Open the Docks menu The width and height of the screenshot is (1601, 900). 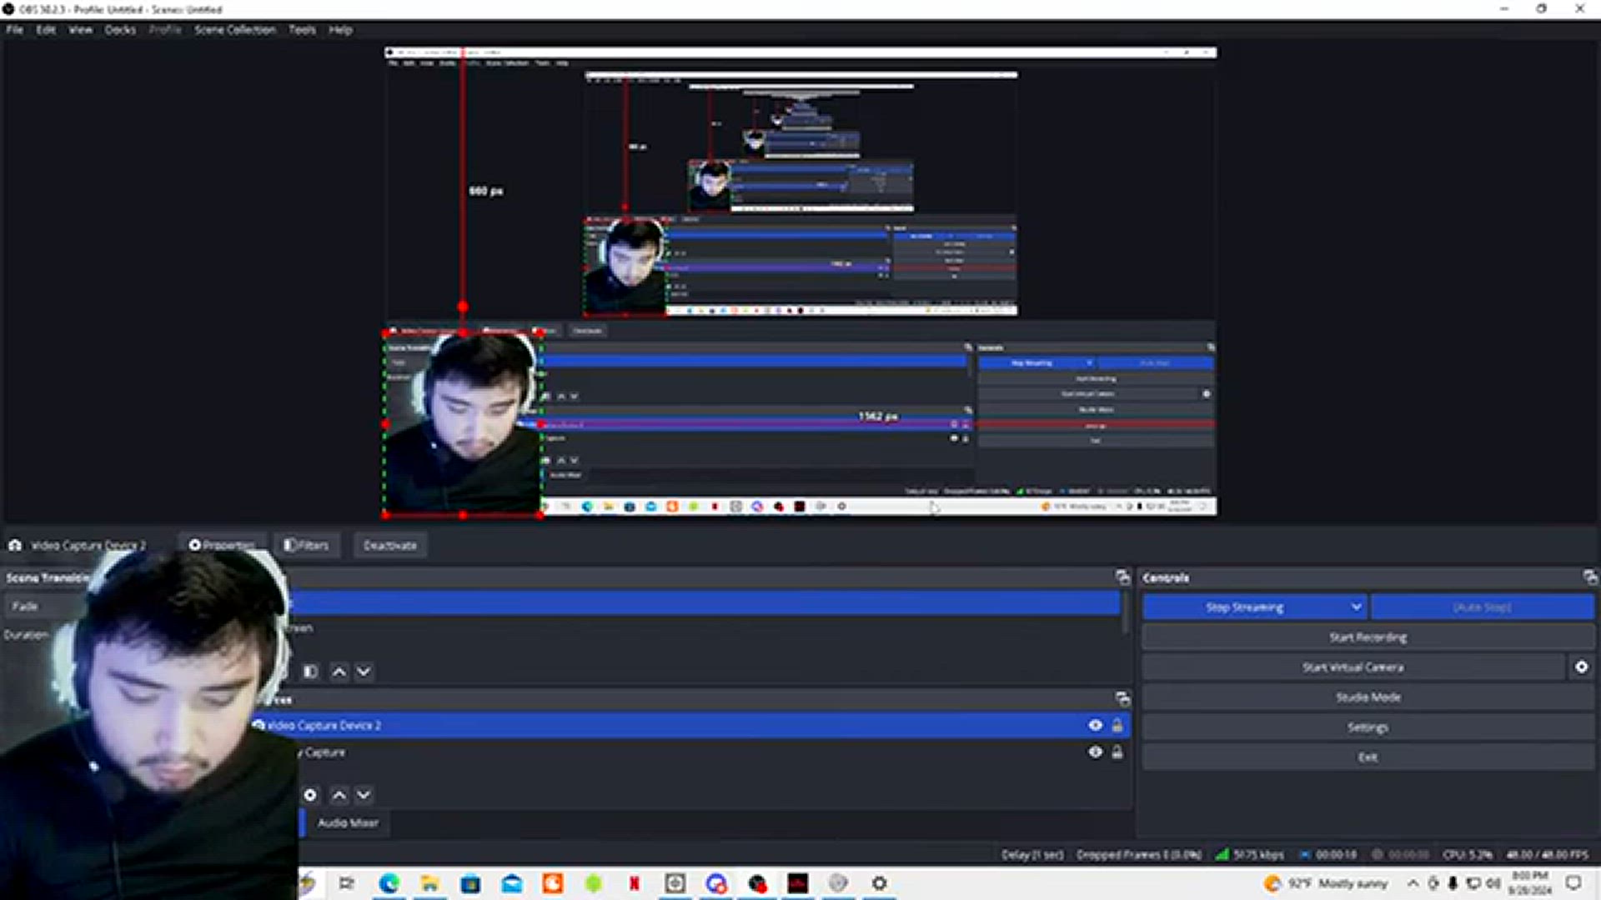coord(120,29)
